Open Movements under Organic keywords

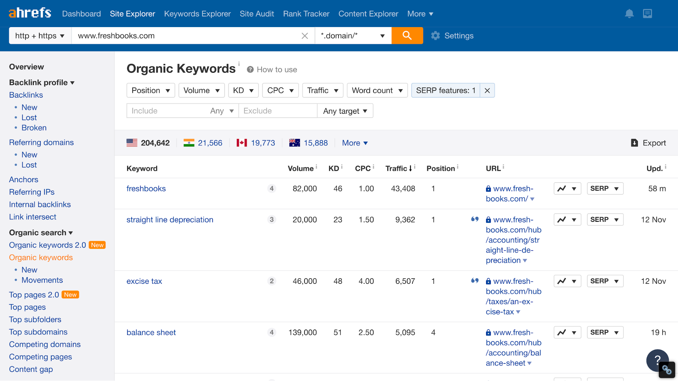pyautogui.click(x=42, y=280)
